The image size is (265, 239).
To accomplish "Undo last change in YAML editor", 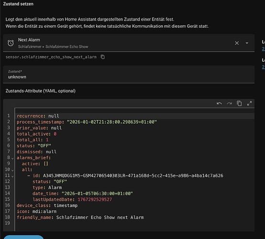I will pos(219,103).
